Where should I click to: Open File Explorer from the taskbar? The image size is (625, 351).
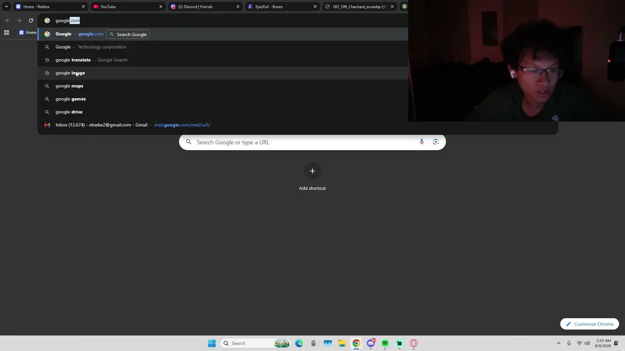[x=342, y=343]
